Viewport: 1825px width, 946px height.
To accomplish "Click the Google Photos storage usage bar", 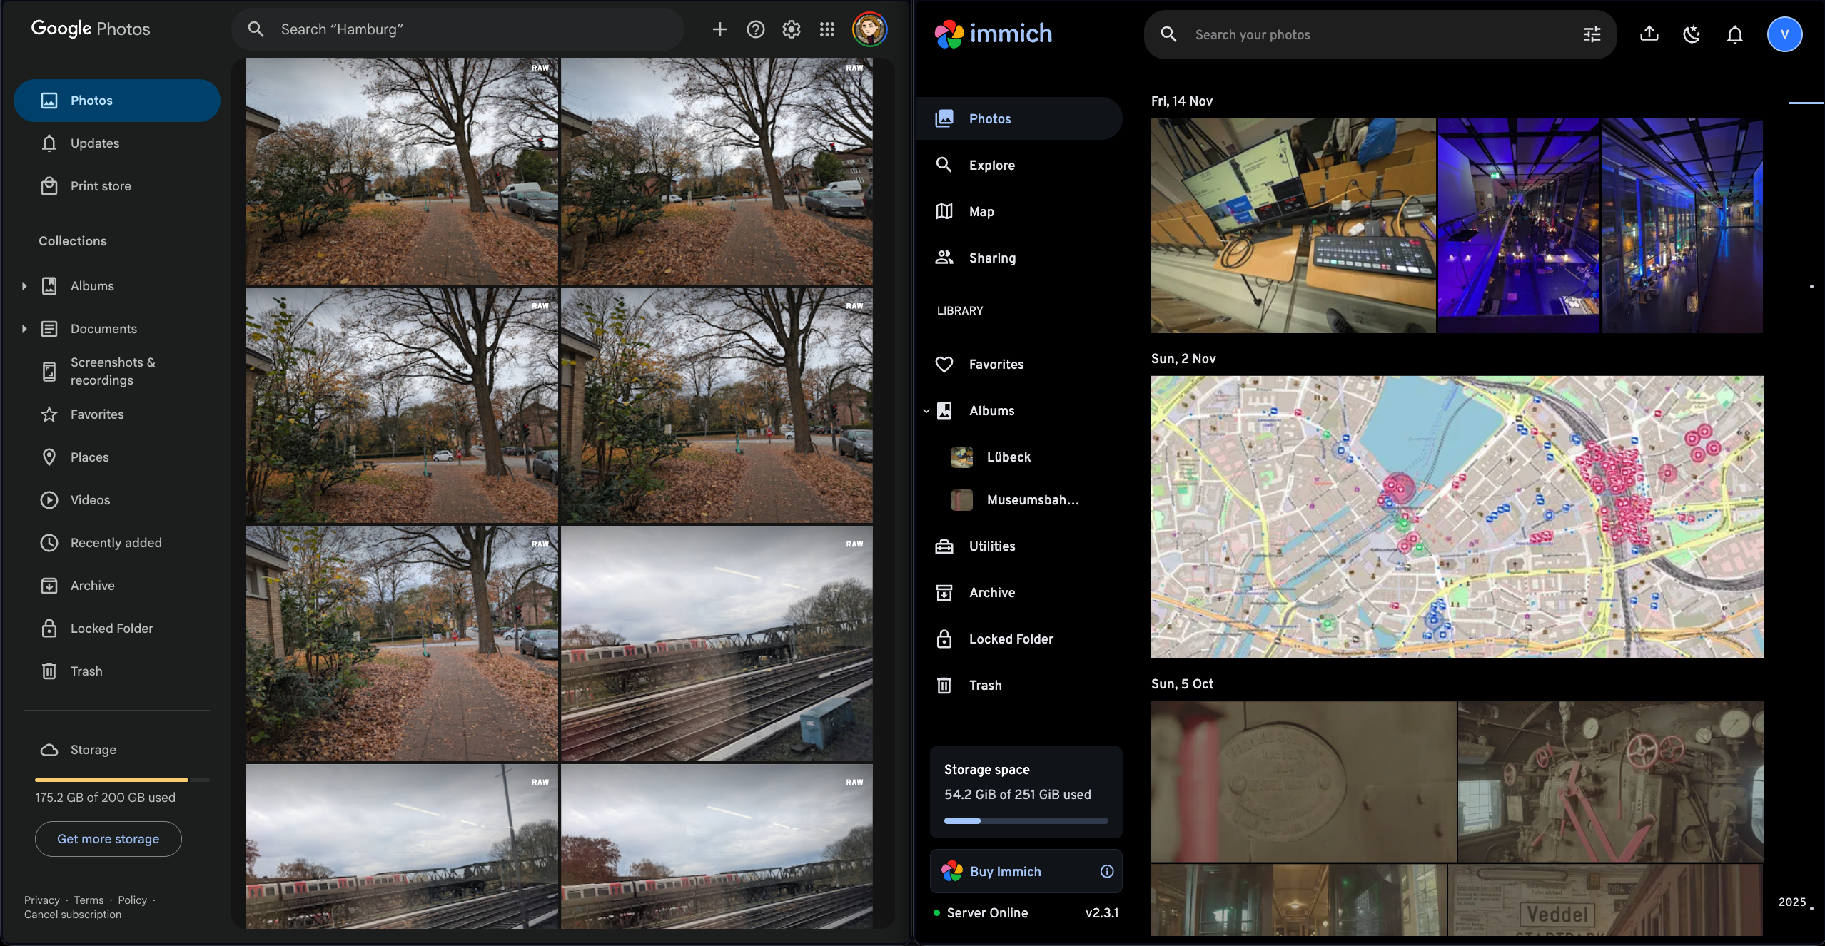I will pos(121,780).
